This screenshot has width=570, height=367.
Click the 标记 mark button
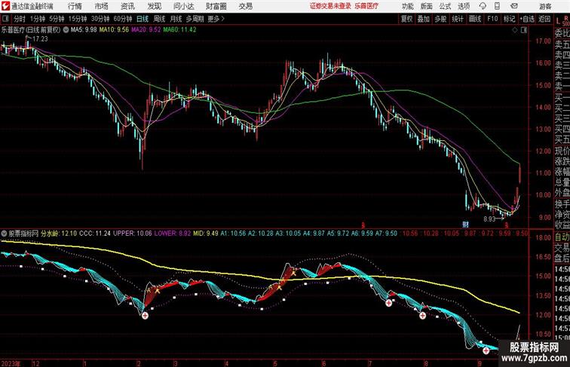point(509,19)
